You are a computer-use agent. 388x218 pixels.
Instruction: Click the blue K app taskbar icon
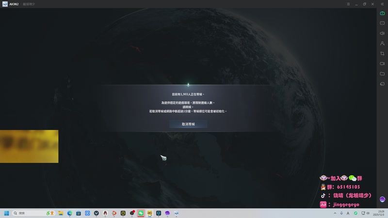pyautogui.click(x=88, y=213)
